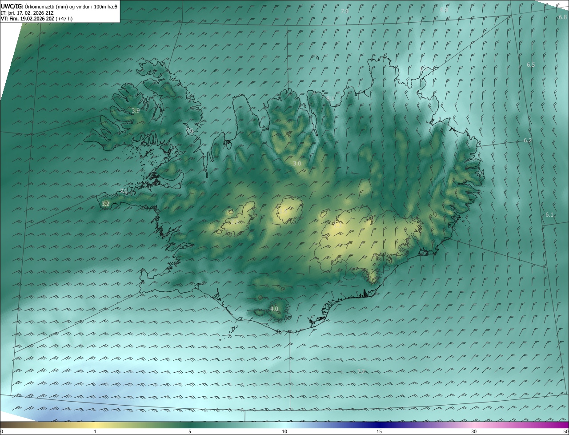Click the 3.0 value in north Iceland
Screen dimensions: 569x435
click(x=297, y=163)
